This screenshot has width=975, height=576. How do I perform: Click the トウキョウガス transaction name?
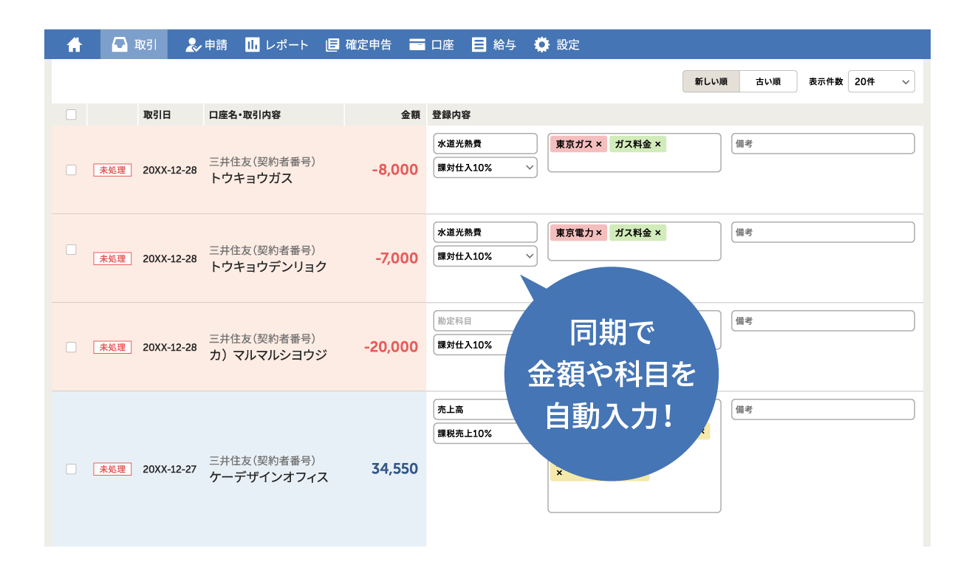(251, 178)
